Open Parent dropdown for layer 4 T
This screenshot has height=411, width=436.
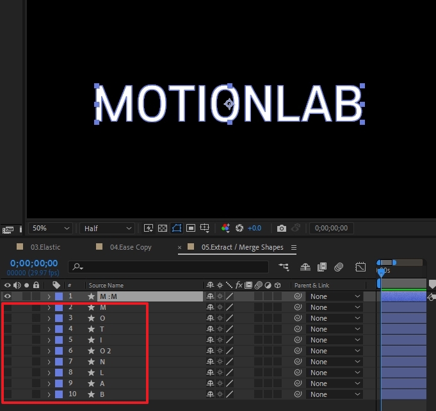[334, 329]
